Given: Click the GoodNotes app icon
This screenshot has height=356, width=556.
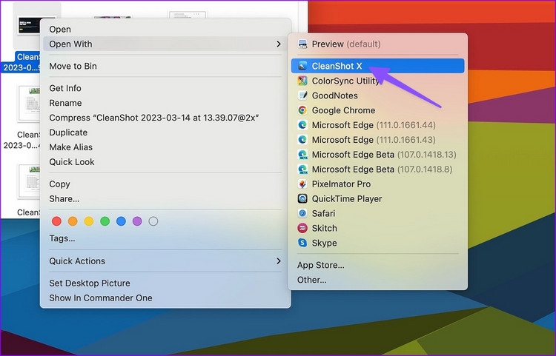Looking at the screenshot, I should click(302, 95).
